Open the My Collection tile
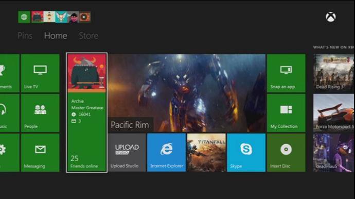The width and height of the screenshot is (355, 199). click(286, 113)
